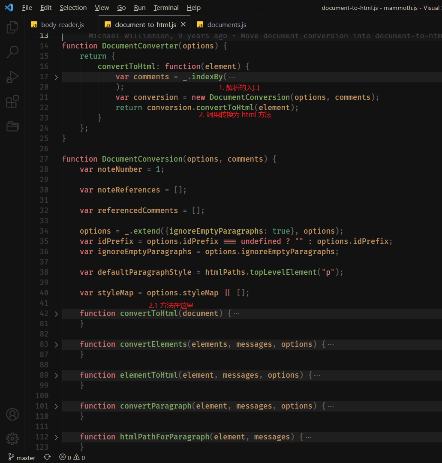Open Accounts menu in activity bar
Image resolution: width=442 pixels, height=463 pixels.
click(x=12, y=414)
